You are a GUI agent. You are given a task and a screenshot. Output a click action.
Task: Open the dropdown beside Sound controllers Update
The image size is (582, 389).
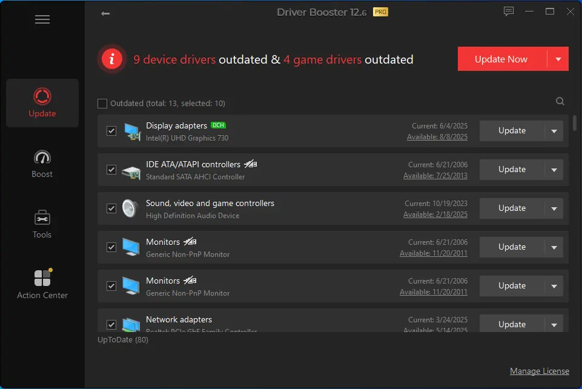tap(554, 208)
